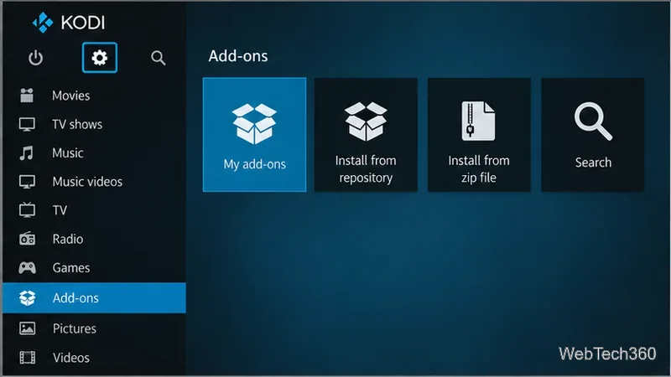Viewport: 671px width, 377px height.
Task: Open Music videos menu entry
Action: 94,182
